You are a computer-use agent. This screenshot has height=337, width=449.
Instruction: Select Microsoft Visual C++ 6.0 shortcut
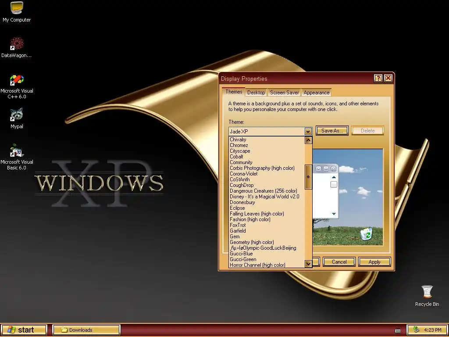tap(17, 86)
